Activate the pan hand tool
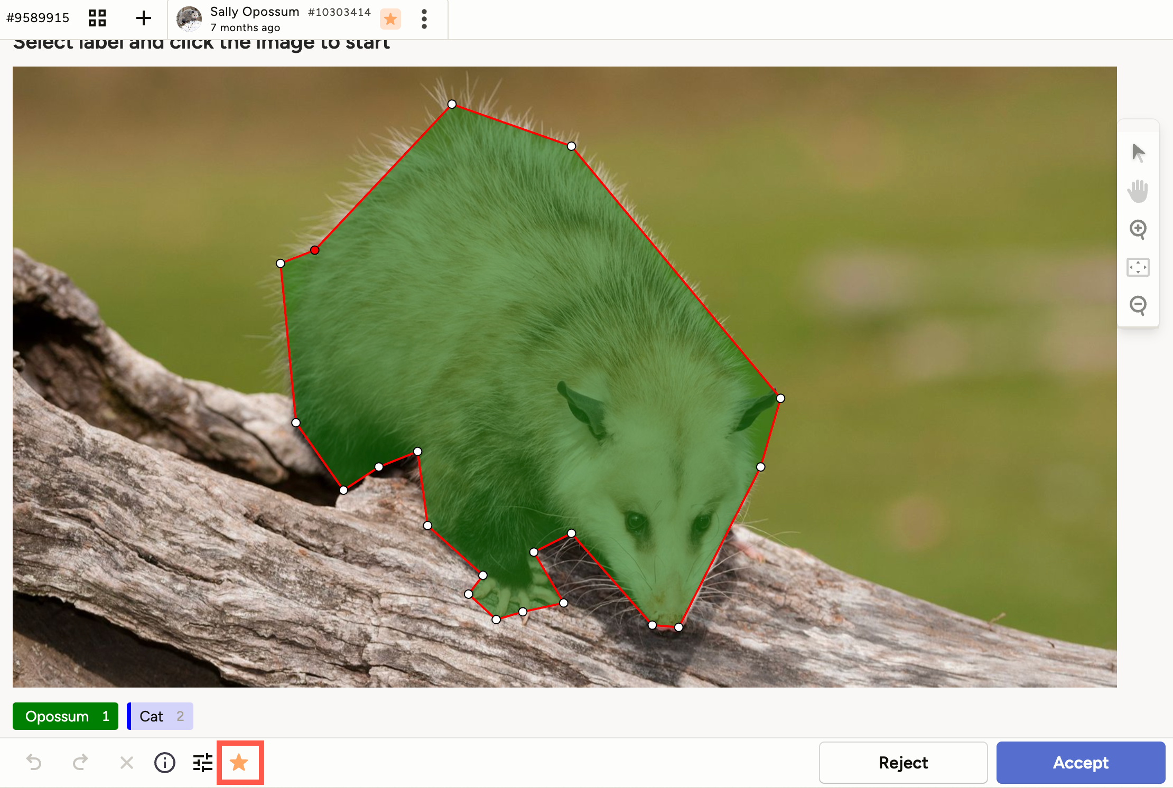This screenshot has height=788, width=1173. tap(1138, 191)
